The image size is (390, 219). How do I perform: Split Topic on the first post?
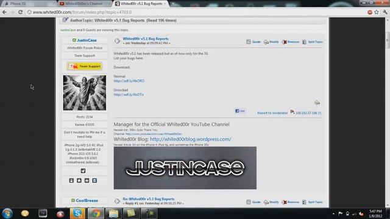pyautogui.click(x=313, y=42)
